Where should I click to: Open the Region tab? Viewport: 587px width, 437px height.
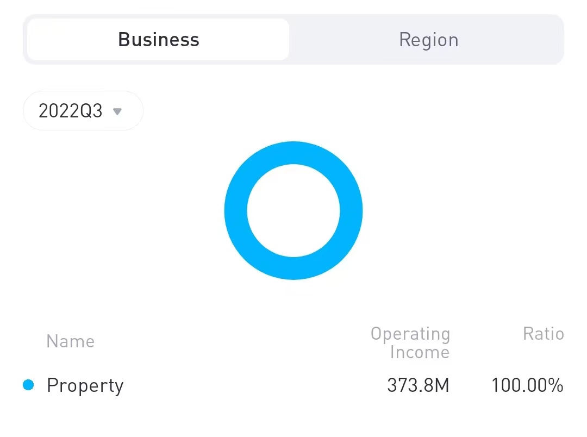428,40
